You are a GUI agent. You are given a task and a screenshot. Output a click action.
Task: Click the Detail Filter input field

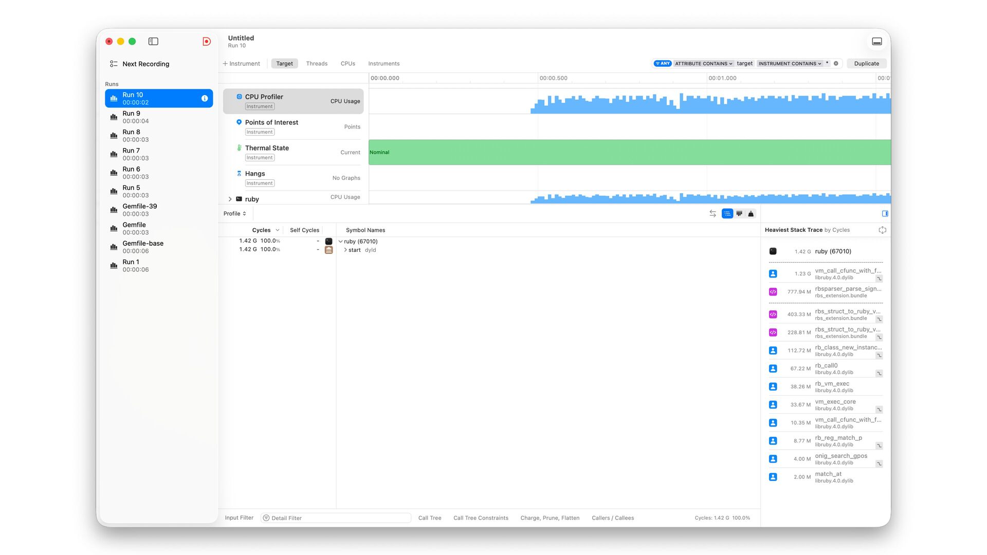(337, 518)
